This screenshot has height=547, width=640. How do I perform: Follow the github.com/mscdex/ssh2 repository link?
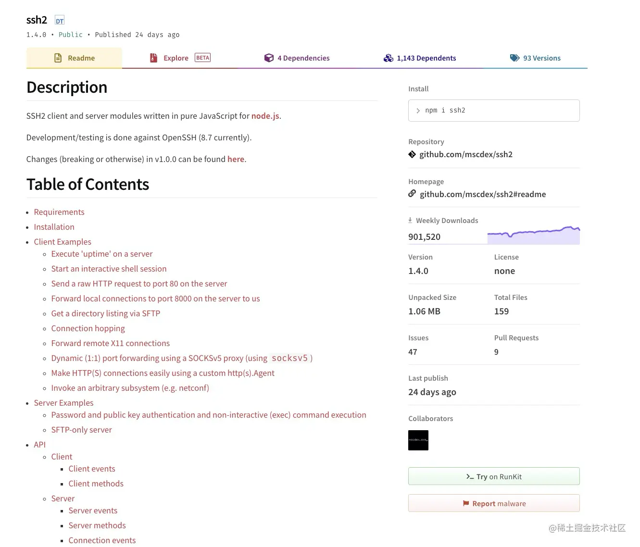465,154
